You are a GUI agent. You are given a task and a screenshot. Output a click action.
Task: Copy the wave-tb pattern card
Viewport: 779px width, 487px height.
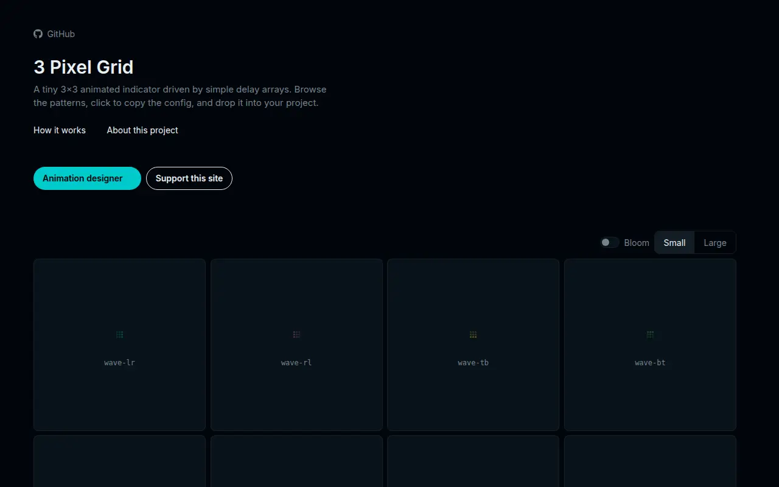tap(473, 345)
